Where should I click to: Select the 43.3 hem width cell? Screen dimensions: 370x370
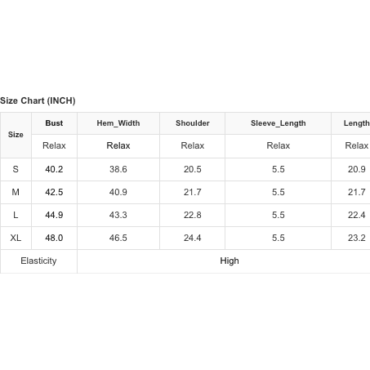(118, 215)
